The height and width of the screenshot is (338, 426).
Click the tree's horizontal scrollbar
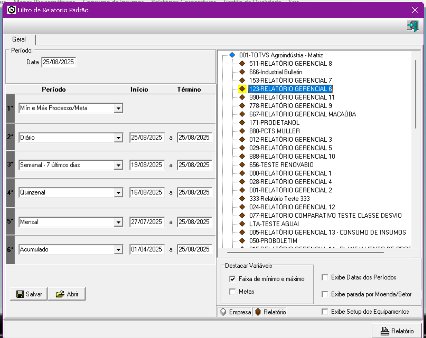[x=305, y=252]
